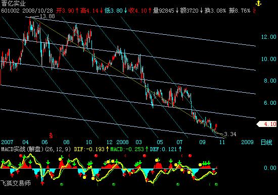Click the amplitude value 振8.76%

(x=240, y=11)
